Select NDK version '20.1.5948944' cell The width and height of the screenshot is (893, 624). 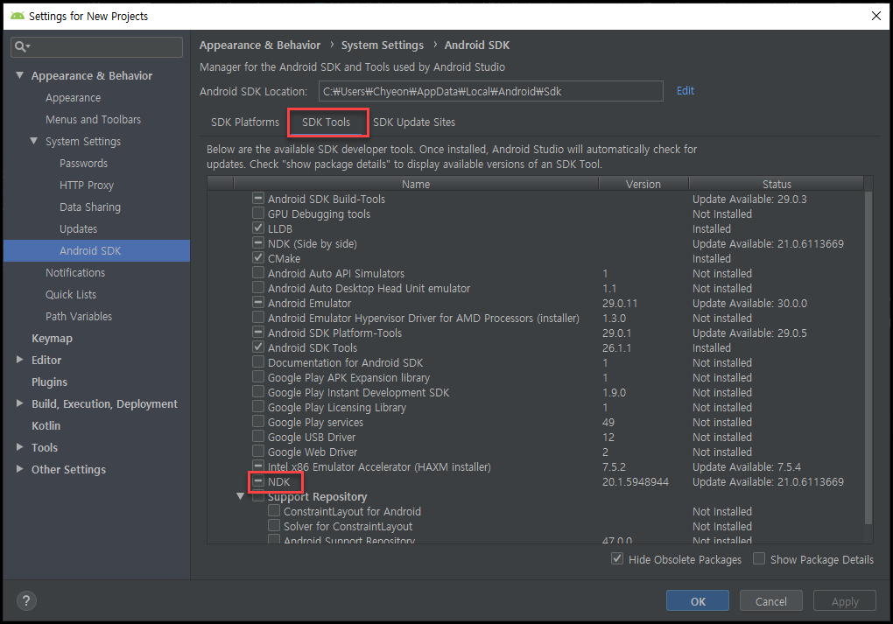(x=635, y=481)
